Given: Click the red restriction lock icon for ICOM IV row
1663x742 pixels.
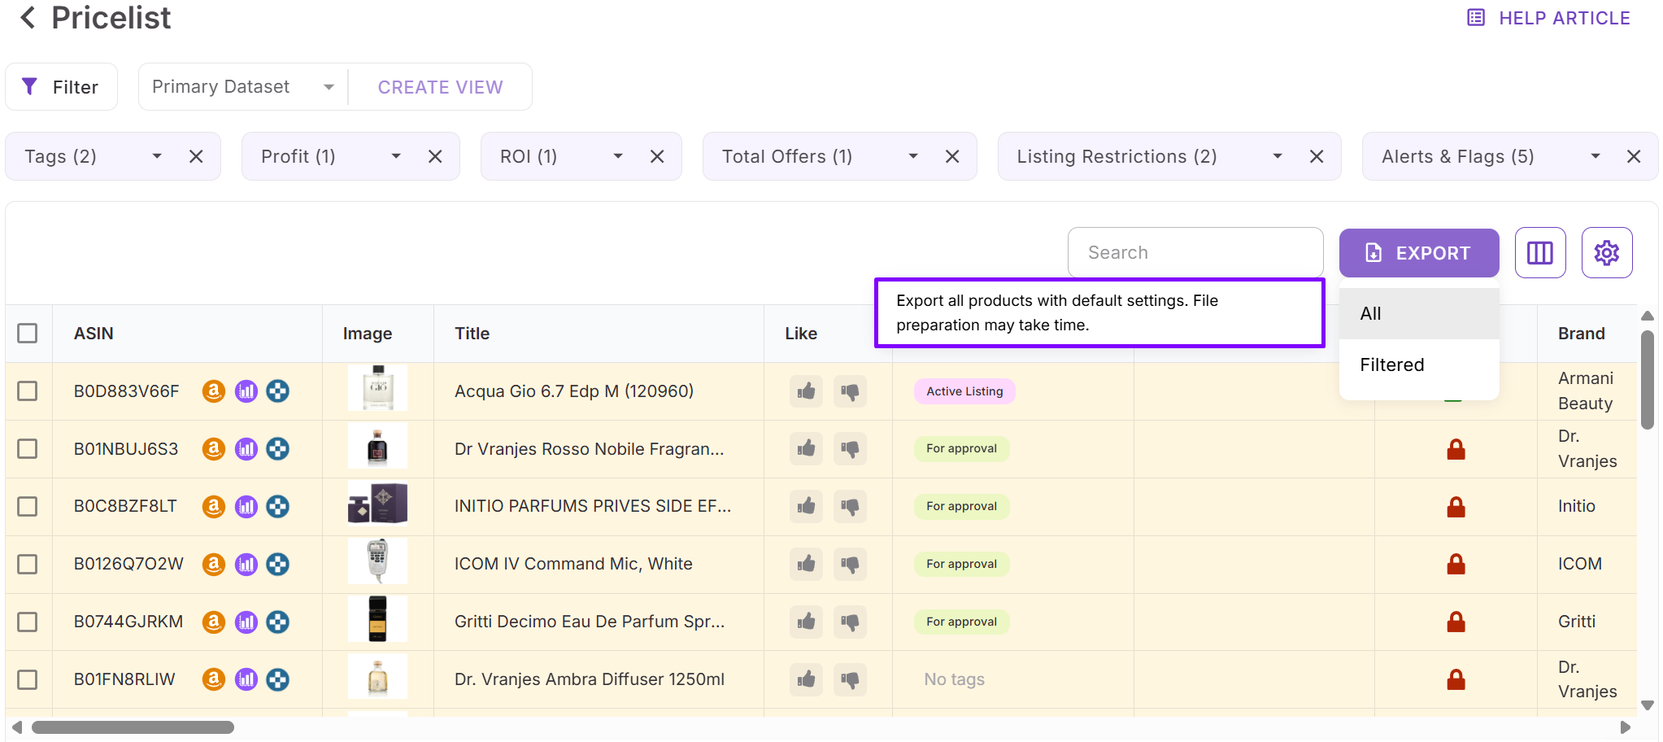Looking at the screenshot, I should pyautogui.click(x=1455, y=564).
